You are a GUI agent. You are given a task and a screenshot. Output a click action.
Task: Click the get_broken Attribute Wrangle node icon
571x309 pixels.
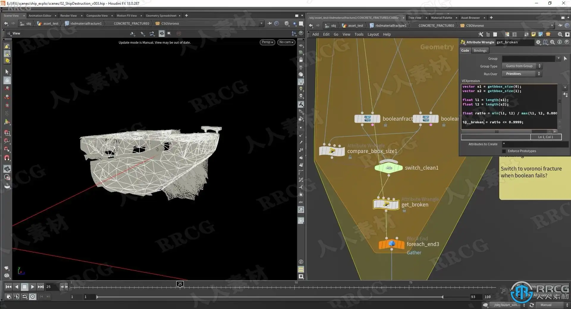pyautogui.click(x=386, y=204)
